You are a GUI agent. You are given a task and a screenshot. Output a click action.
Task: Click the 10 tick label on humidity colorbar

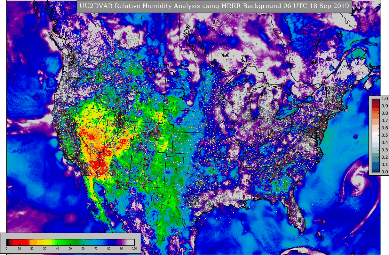click(19, 249)
